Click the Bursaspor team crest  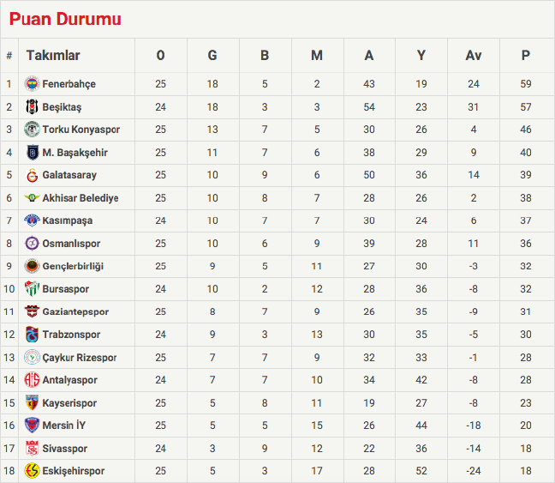point(32,289)
